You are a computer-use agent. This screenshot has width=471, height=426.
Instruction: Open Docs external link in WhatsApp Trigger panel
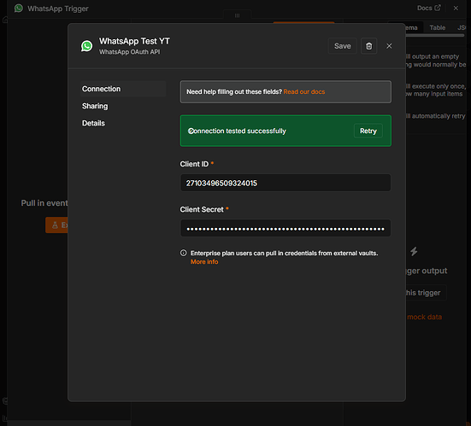[x=428, y=8]
